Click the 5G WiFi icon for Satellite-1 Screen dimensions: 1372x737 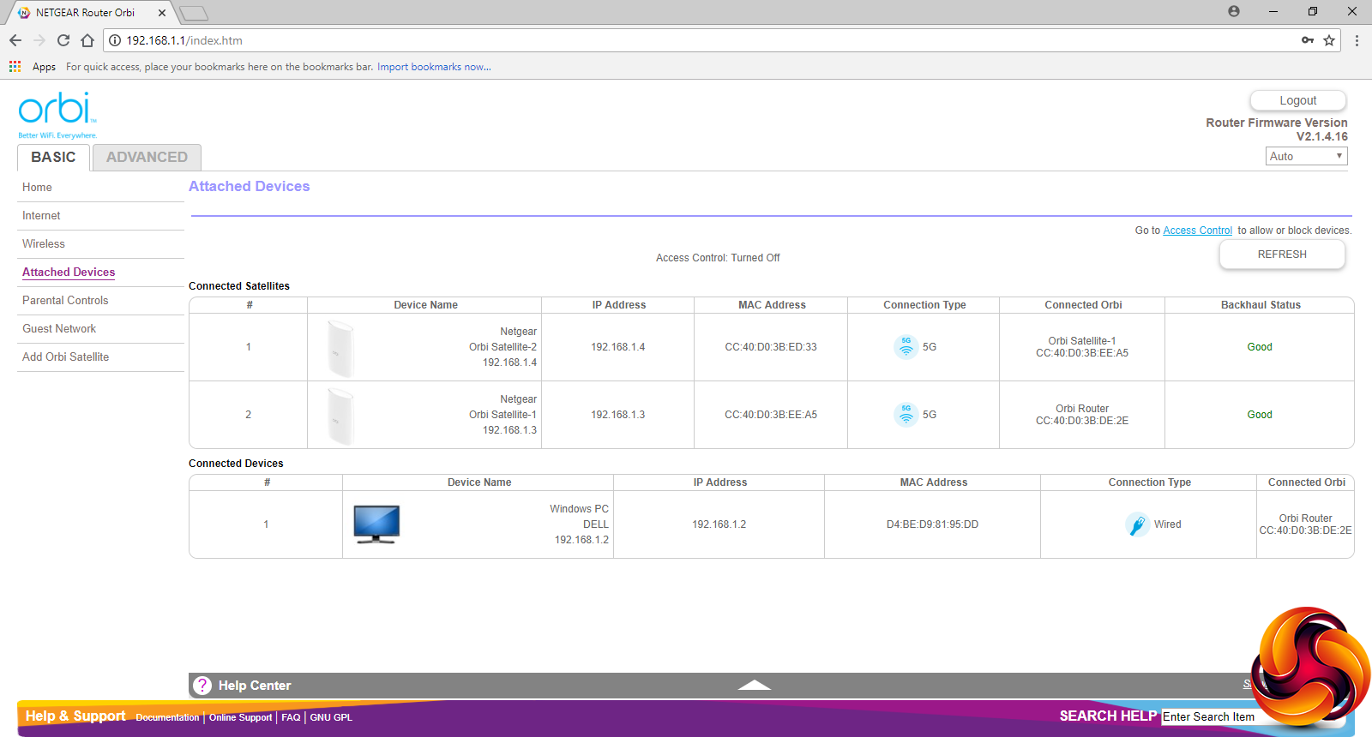(x=906, y=415)
